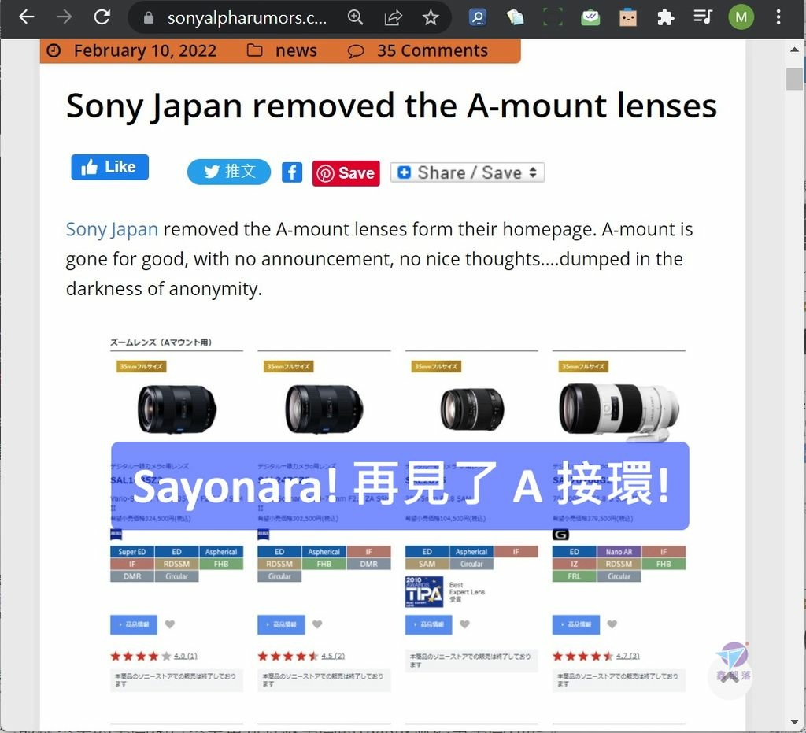Tweet the article with the 推文 button
The height and width of the screenshot is (733, 806).
pyautogui.click(x=229, y=172)
